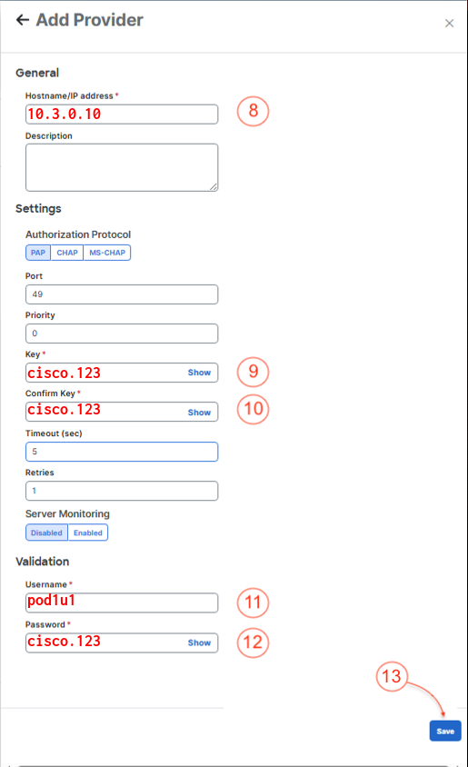Screen dimensions: 468x767
Task: Select MS-CHAP authorization protocol
Action: [107, 253]
